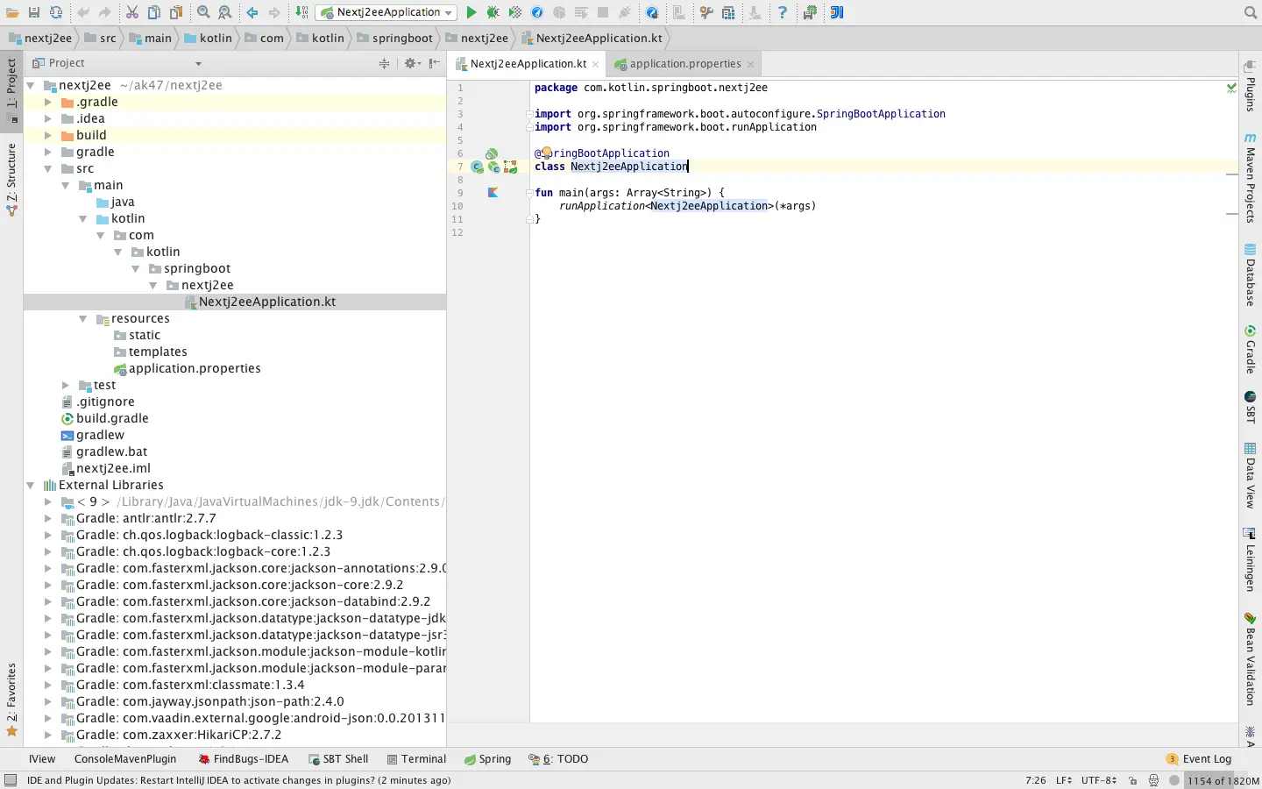This screenshot has width=1262, height=789.
Task: Switch to application.properties editor tab
Action: point(684,64)
